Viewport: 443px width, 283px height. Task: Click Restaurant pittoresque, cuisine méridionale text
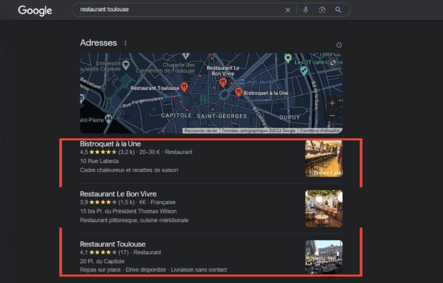point(134,220)
